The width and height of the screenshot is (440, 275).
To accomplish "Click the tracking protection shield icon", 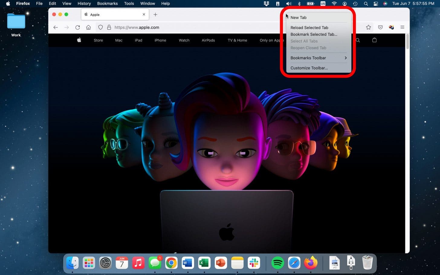I will click(x=101, y=27).
